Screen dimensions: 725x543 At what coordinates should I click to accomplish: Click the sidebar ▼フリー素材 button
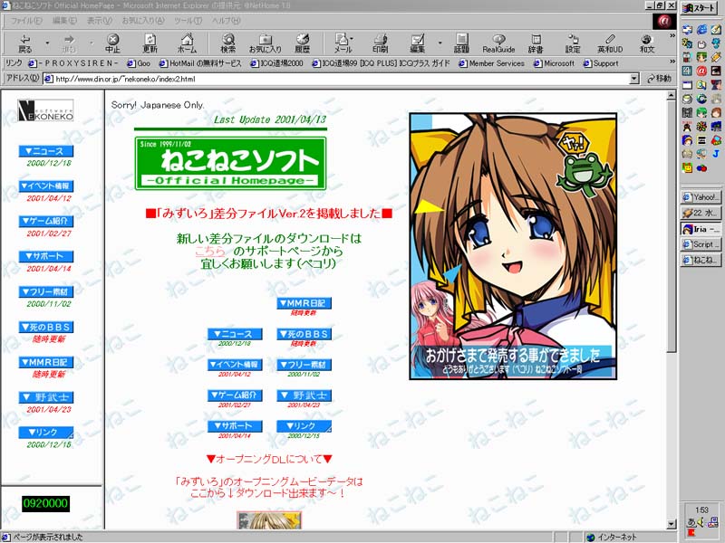point(46,291)
